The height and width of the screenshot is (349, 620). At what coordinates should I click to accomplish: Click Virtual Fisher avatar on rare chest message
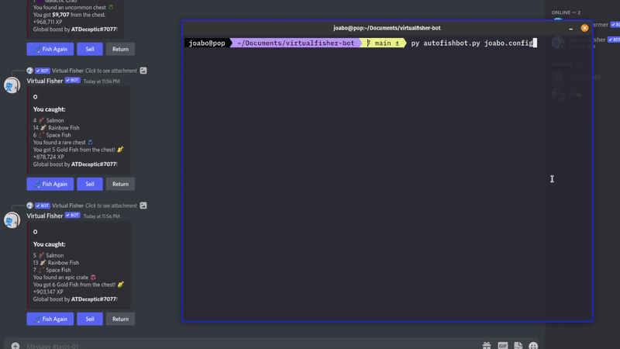tap(12, 85)
